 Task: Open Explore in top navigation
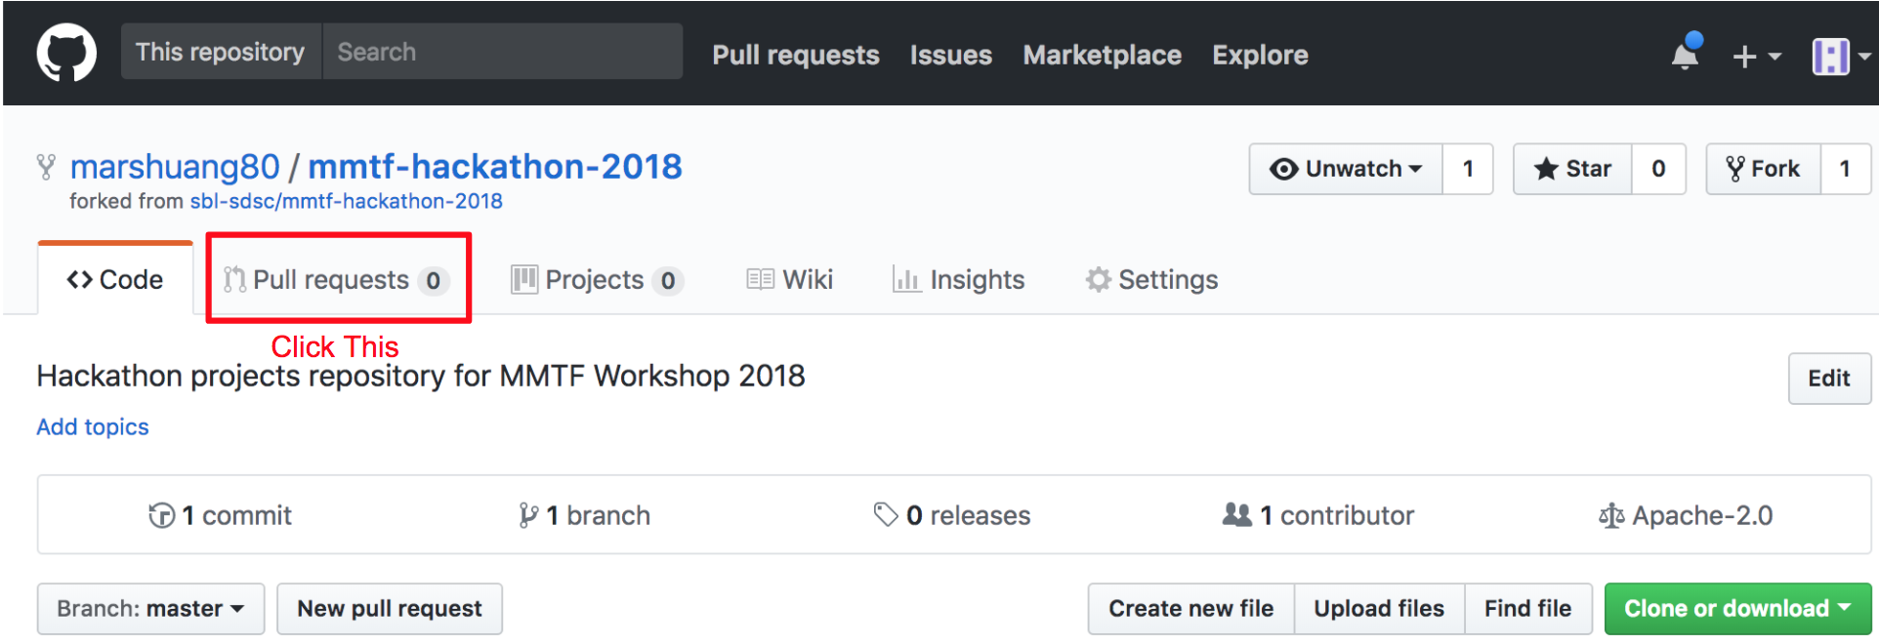(x=1260, y=55)
